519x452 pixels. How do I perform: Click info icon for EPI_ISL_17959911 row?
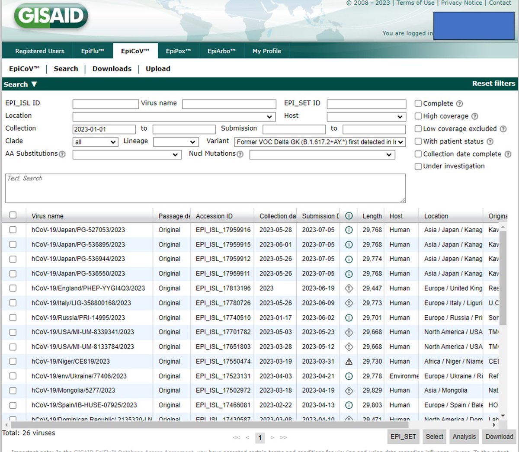[x=349, y=274]
